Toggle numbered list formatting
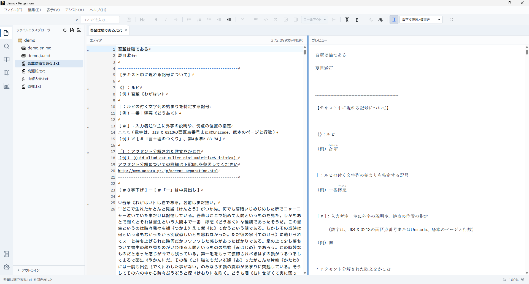The image size is (529, 284). 199,20
